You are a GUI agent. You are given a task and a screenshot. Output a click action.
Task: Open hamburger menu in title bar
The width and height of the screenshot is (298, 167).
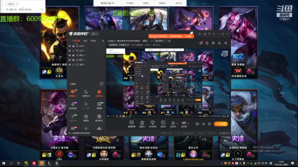pos(214,34)
